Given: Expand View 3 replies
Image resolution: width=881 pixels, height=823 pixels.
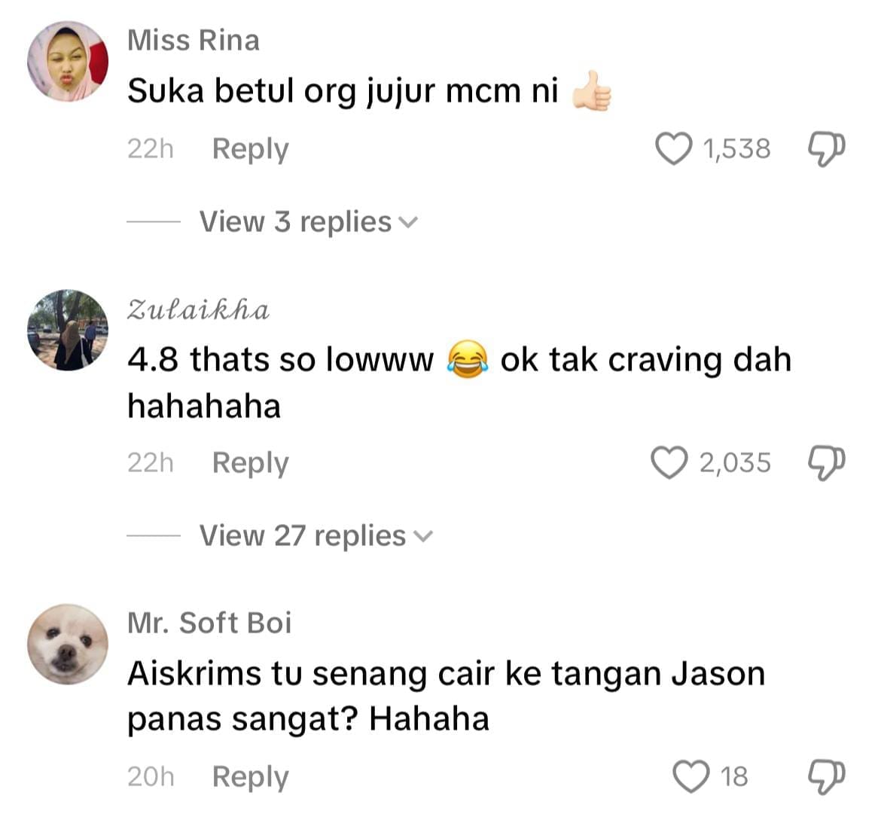Looking at the screenshot, I should pos(309,222).
